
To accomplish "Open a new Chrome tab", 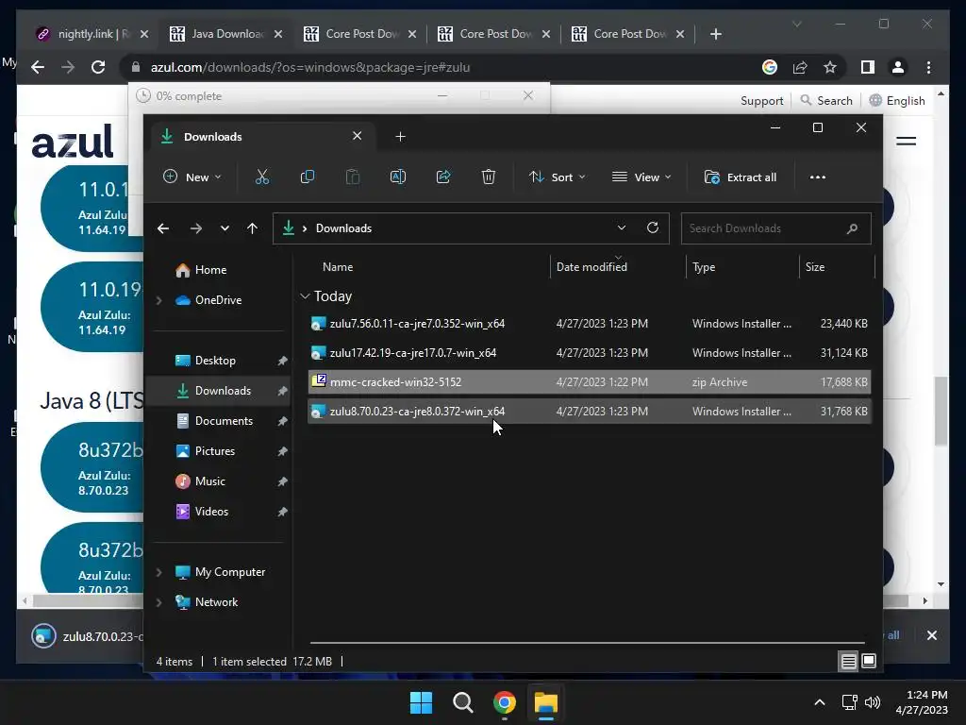I will coord(715,34).
